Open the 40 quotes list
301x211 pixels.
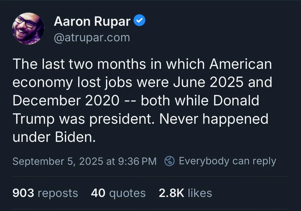[x=118, y=193]
